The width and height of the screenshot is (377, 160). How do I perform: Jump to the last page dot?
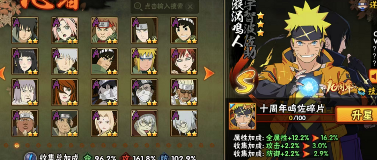(x=212, y=145)
